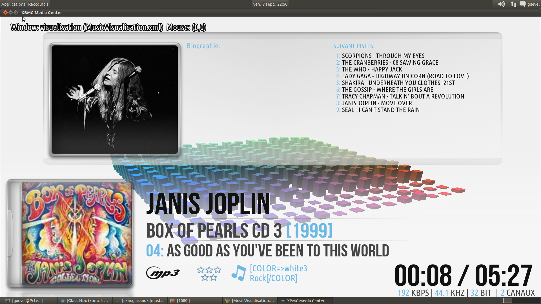Click the JANIS JOPLIN artist name
The height and width of the screenshot is (304, 541).
(208, 203)
